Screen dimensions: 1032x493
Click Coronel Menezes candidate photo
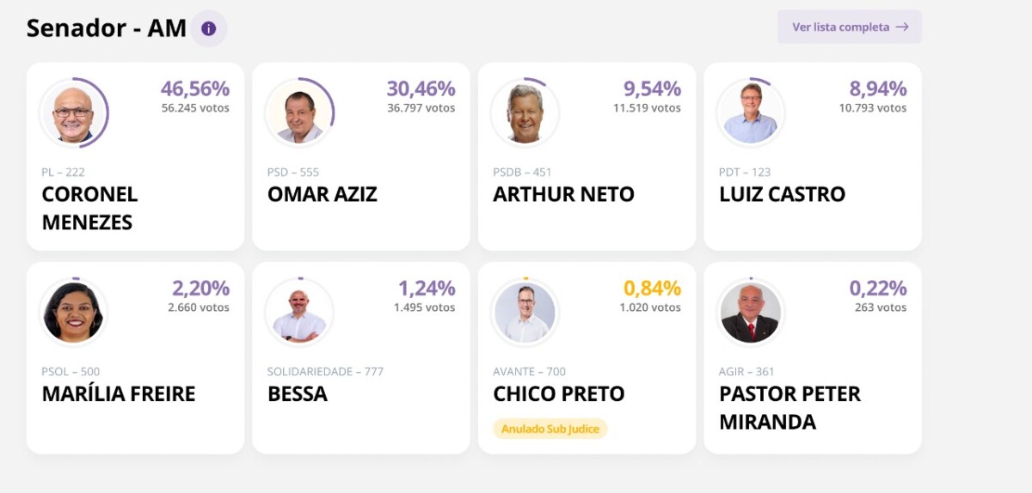[x=73, y=113]
